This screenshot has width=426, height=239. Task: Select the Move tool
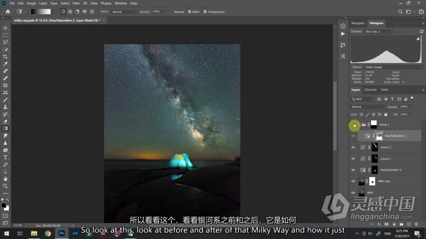coord(5,28)
